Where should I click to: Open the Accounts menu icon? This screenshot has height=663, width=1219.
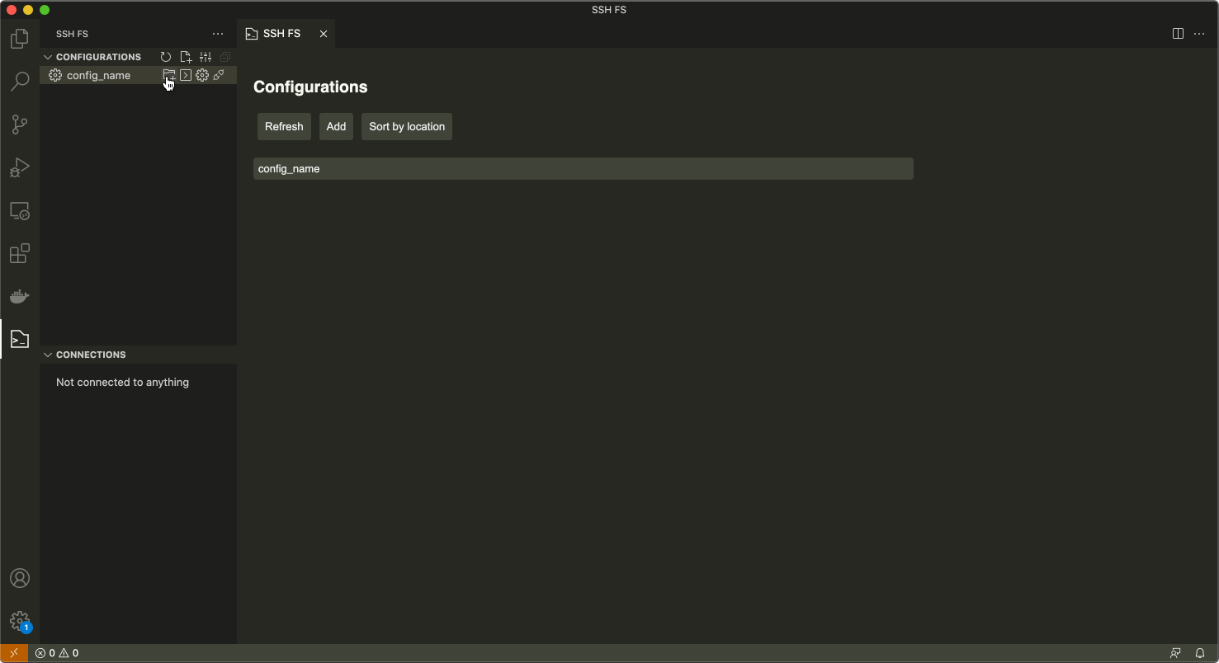(20, 578)
